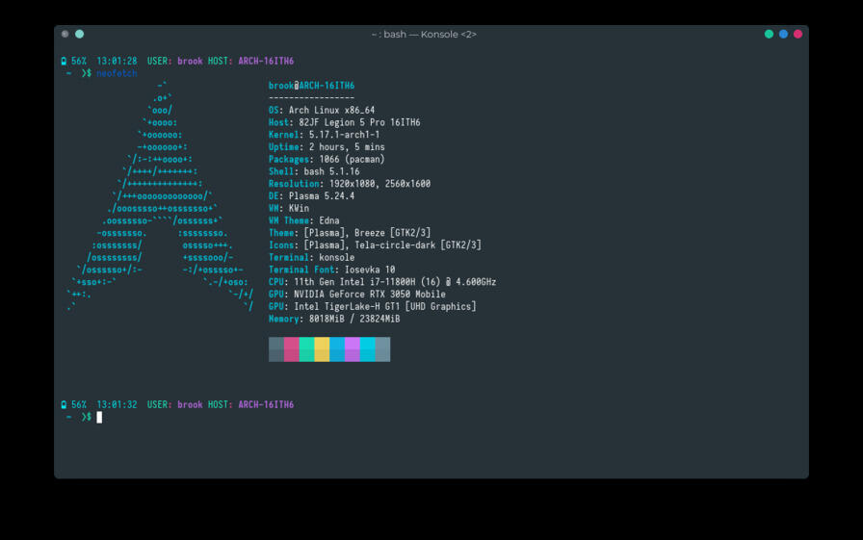This screenshot has width=863, height=540.
Task: Click the blue circle window button
Action: 783,34
